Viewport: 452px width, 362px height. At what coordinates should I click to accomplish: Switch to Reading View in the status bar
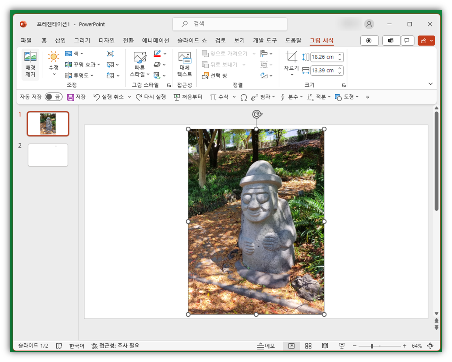coord(325,346)
